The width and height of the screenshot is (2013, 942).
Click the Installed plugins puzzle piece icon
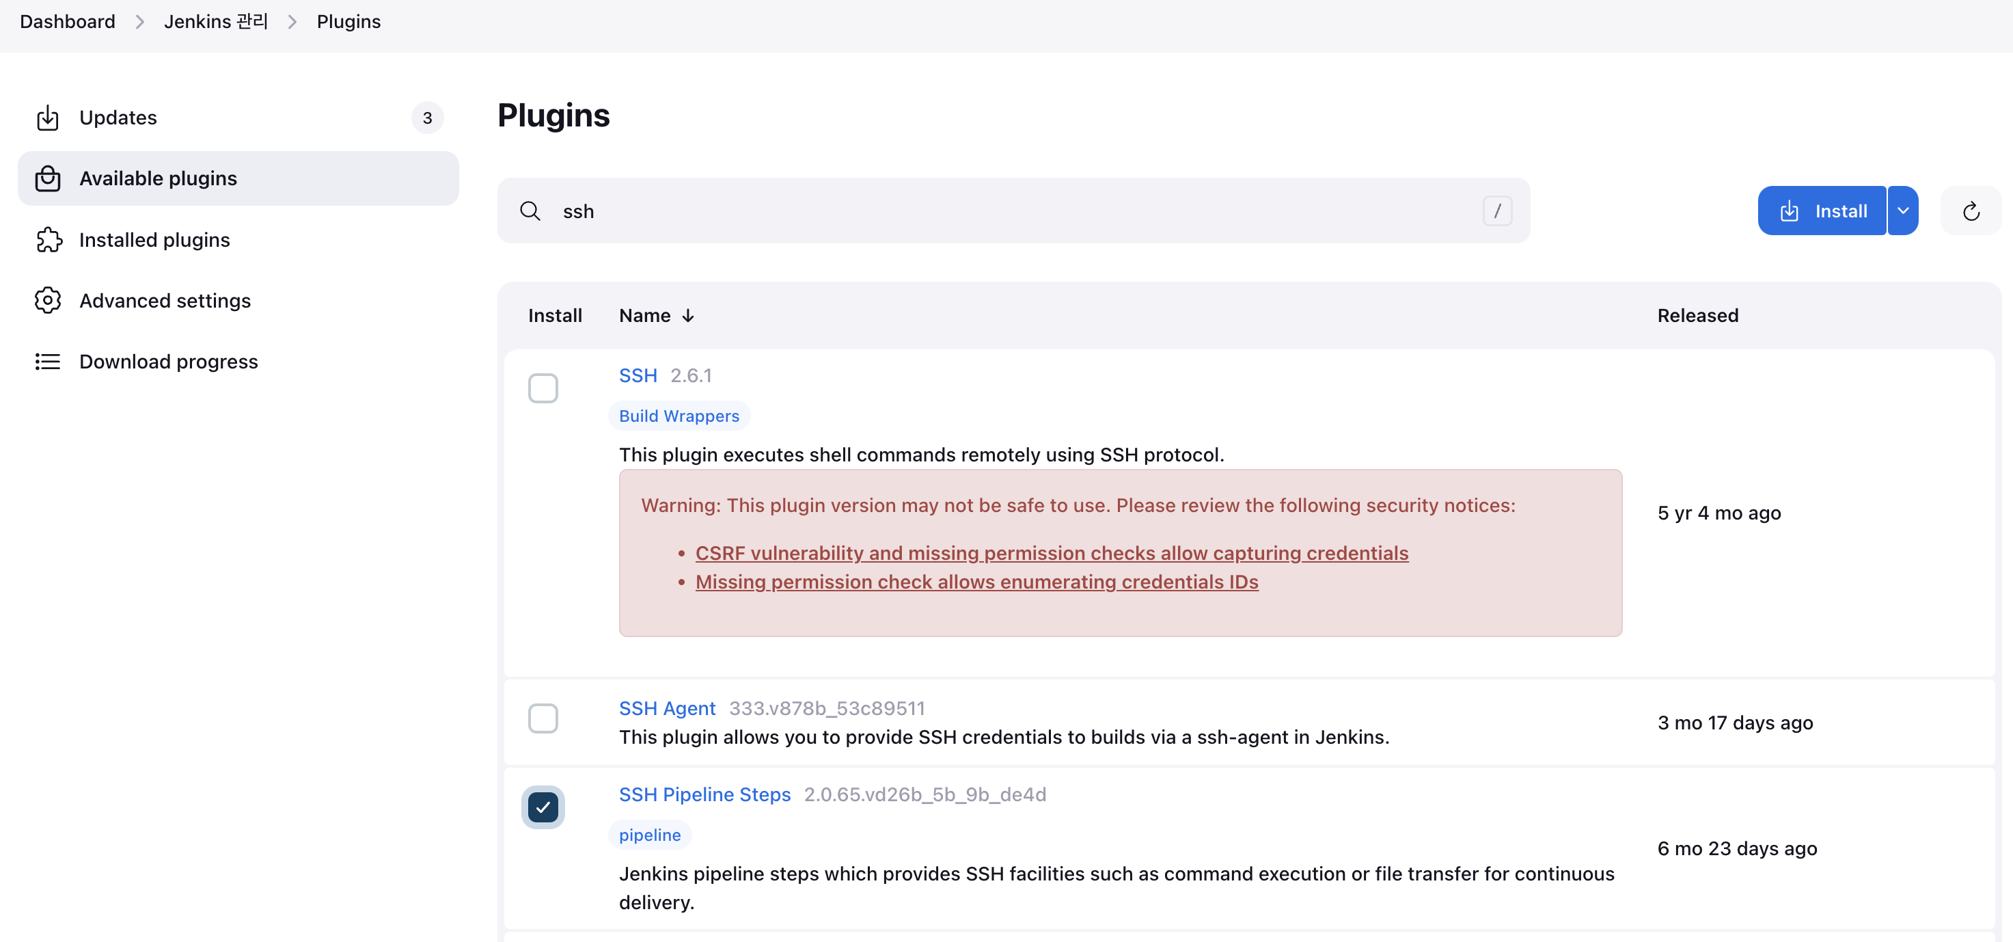(48, 240)
